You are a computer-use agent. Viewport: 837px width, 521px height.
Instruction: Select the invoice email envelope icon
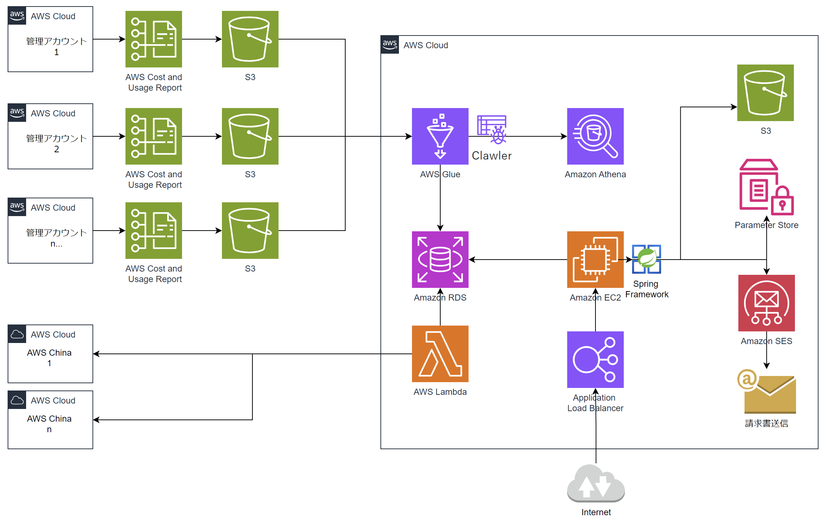point(766,392)
